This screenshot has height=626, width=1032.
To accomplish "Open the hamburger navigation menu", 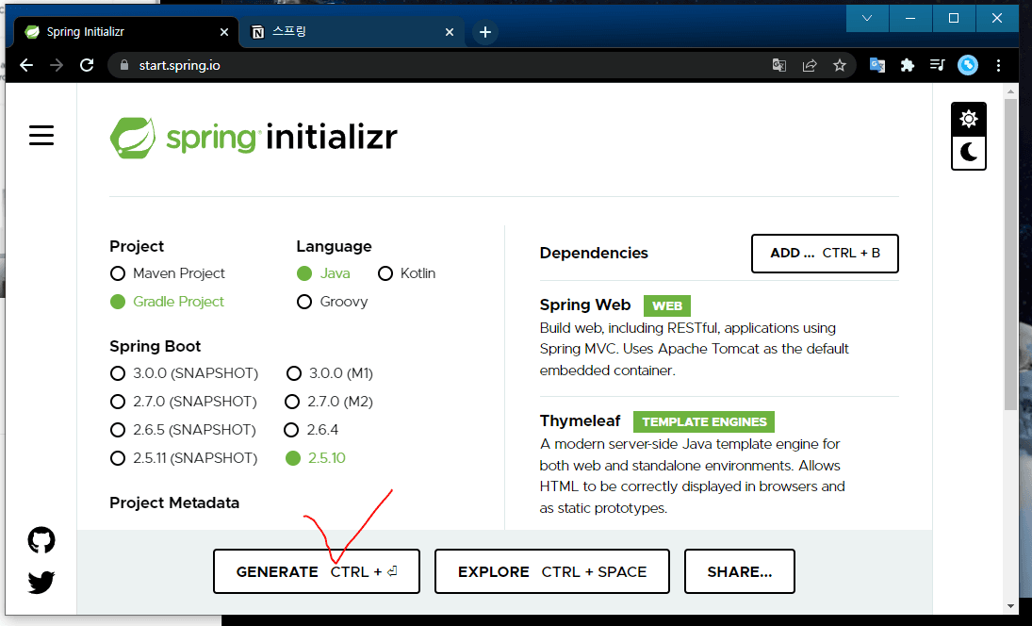I will pyautogui.click(x=41, y=136).
